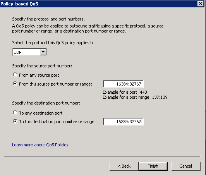The image size is (206, 175).
Task: Click the destination port range field
Action: click(123, 122)
